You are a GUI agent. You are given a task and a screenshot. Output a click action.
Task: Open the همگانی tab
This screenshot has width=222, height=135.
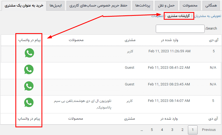[x=211, y=5]
